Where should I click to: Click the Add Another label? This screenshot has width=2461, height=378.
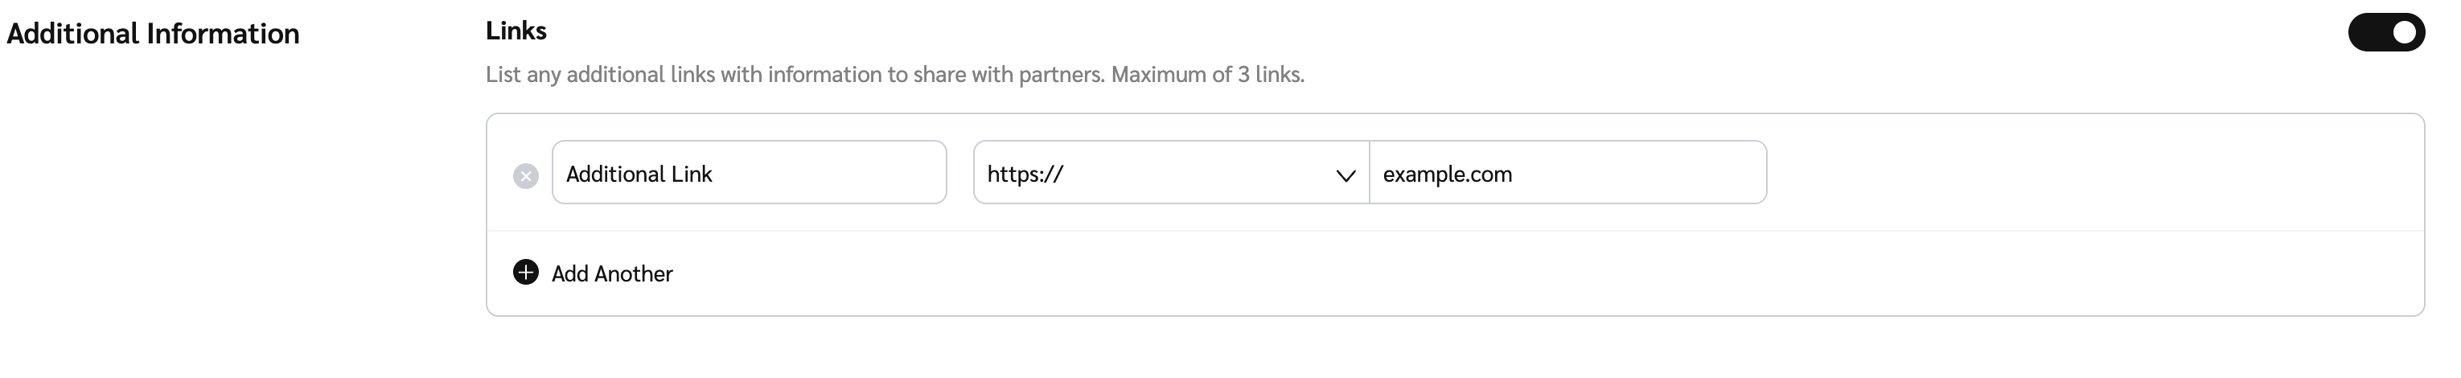[x=611, y=274]
